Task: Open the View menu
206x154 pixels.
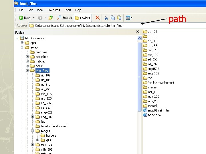Action: click(40, 10)
